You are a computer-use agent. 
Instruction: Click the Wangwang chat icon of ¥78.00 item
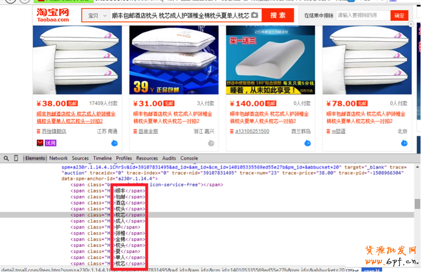tap(404, 143)
